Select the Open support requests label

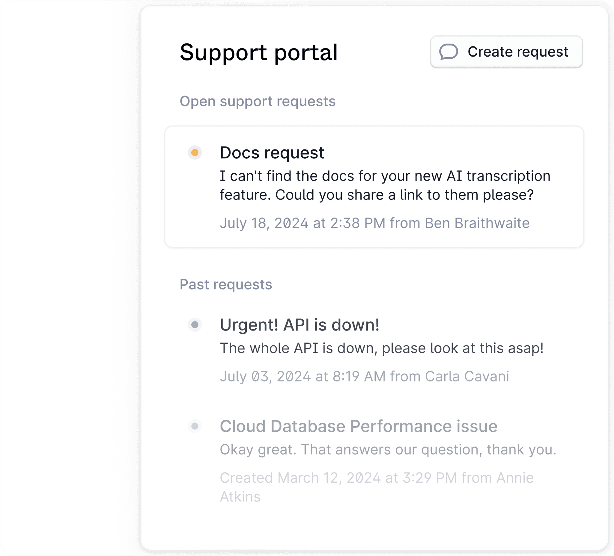(257, 101)
